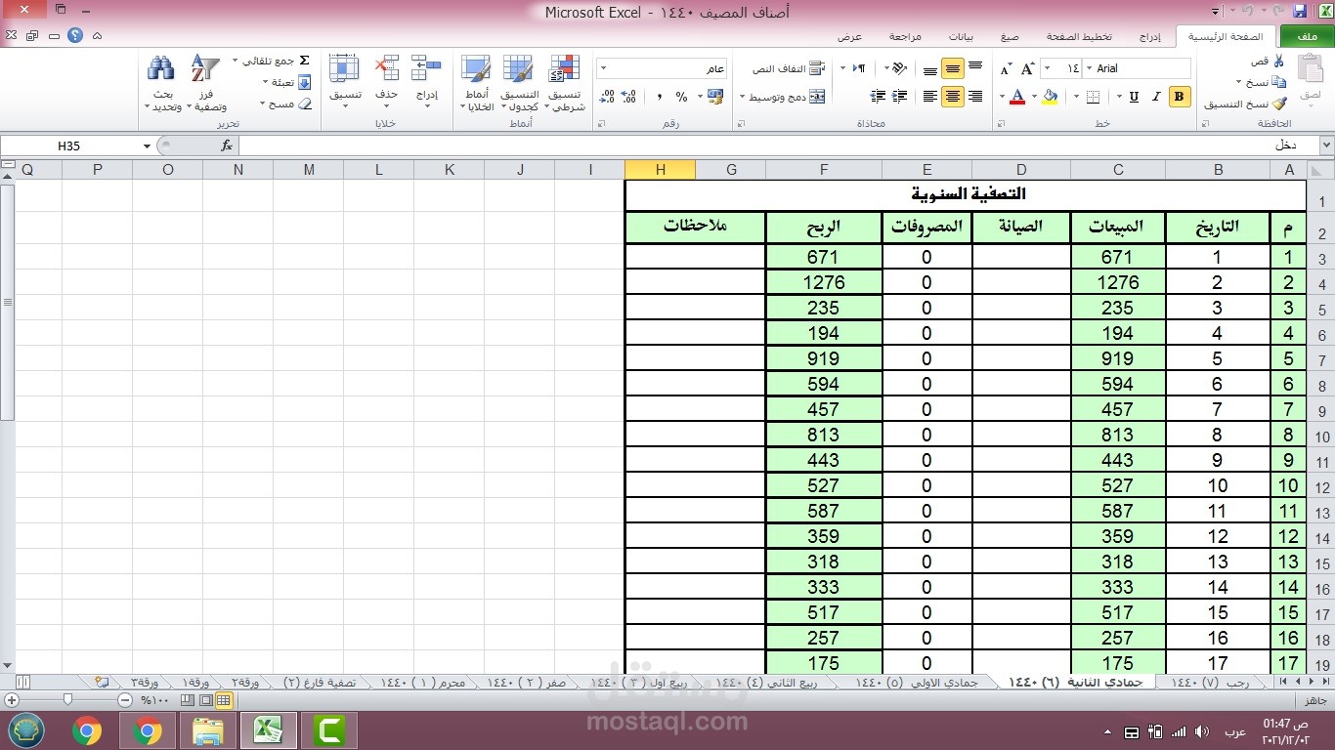The height and width of the screenshot is (750, 1335).
Task: Open the font size dropdown
Action: (1048, 68)
